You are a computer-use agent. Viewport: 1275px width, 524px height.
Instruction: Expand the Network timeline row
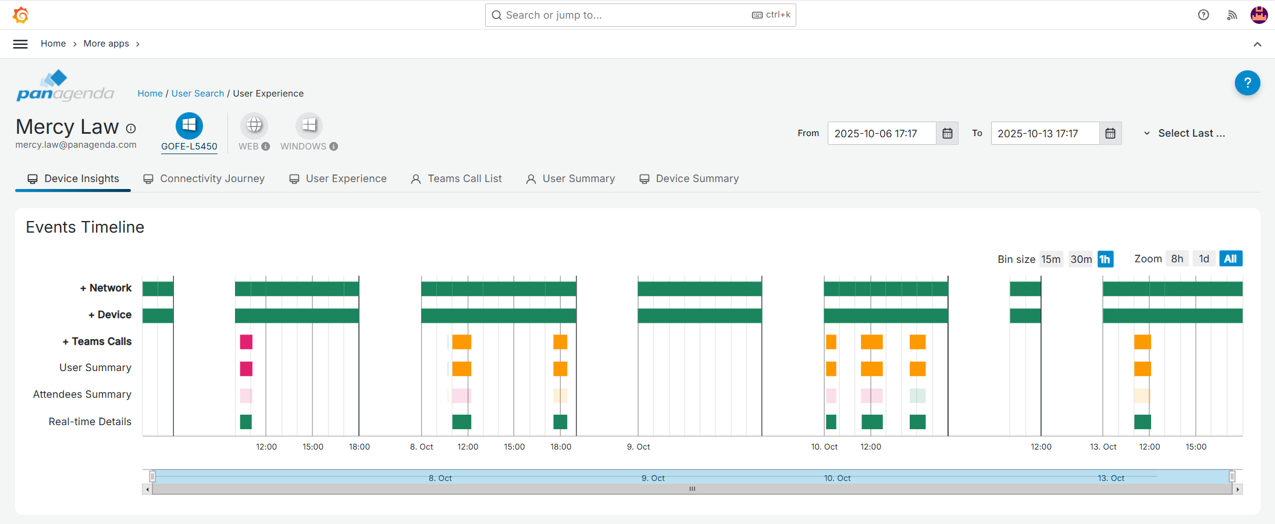[x=106, y=288]
